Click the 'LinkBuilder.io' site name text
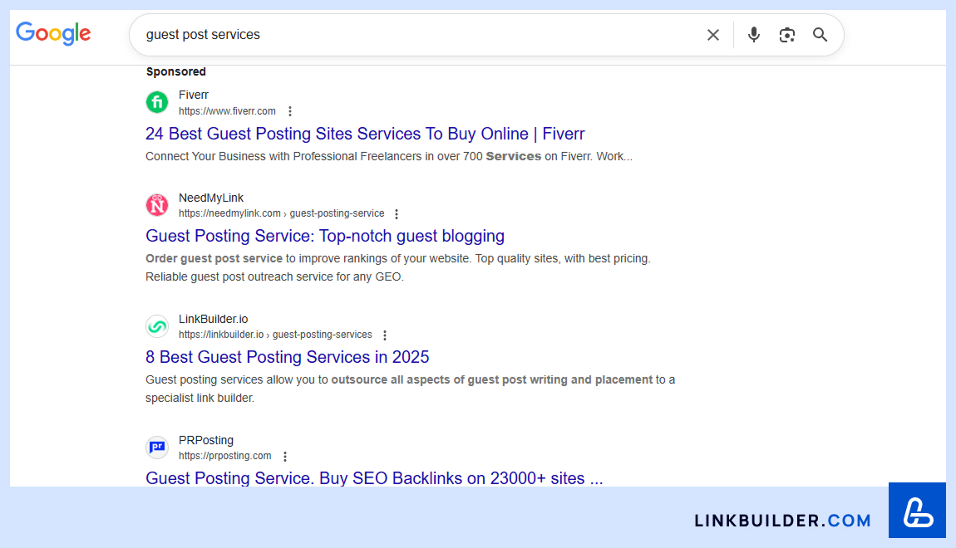This screenshot has height=548, width=956. 214,319
